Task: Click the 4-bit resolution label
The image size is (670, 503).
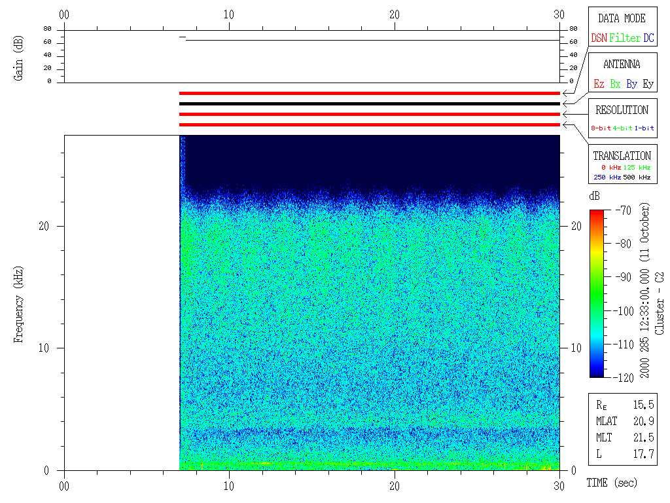Action: (623, 128)
